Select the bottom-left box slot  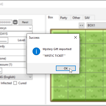[59, 94]
